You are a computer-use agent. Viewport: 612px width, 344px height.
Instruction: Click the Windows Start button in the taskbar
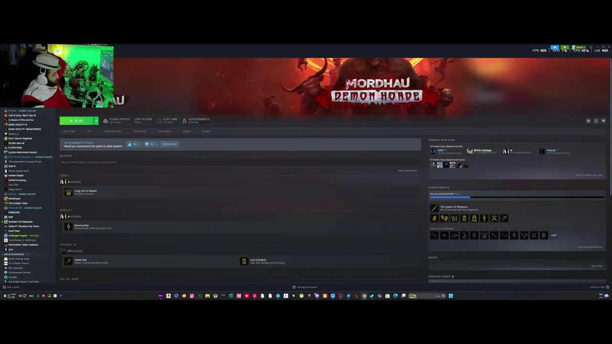(450, 296)
